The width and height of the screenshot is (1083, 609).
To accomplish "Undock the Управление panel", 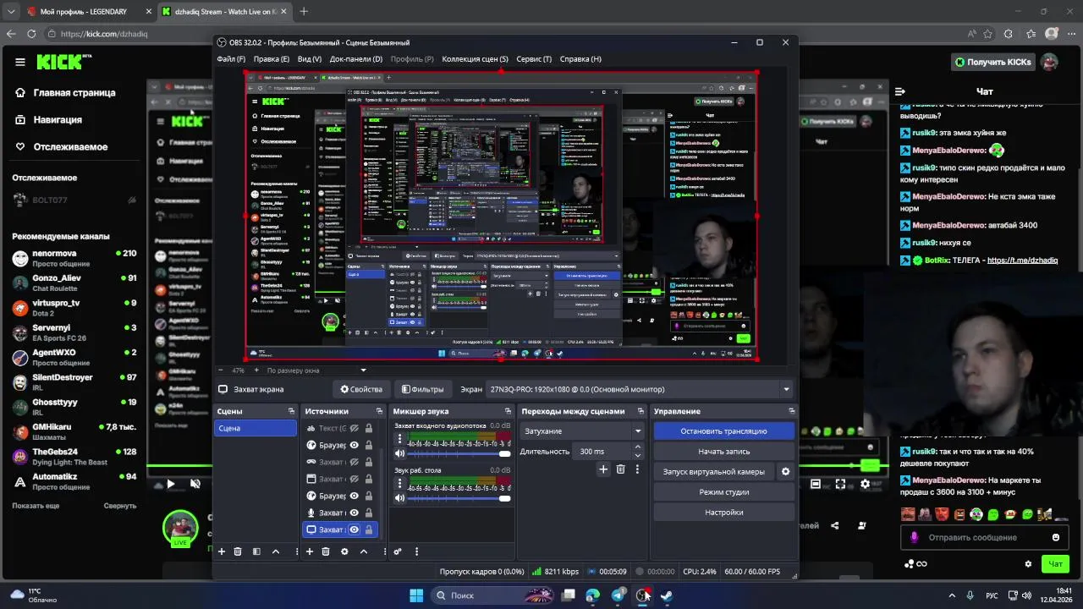I will pos(792,411).
